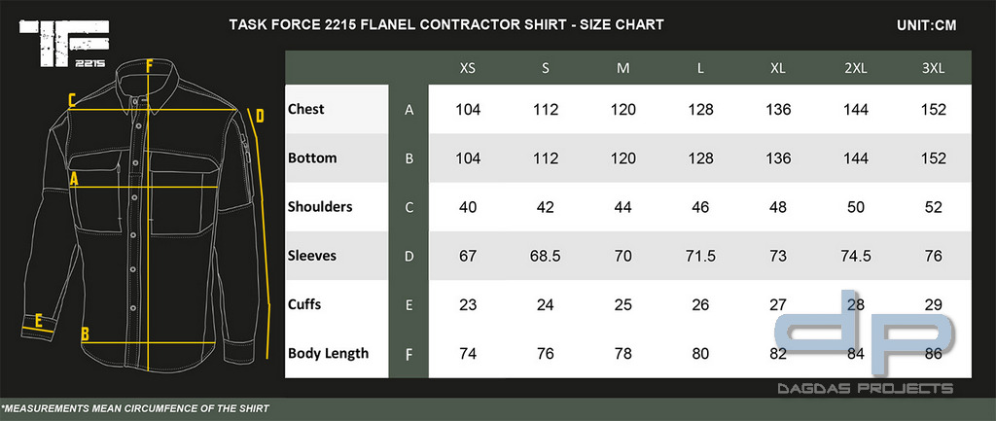The width and height of the screenshot is (996, 421).
Task: Select the 3XL size column header
Action: (933, 69)
